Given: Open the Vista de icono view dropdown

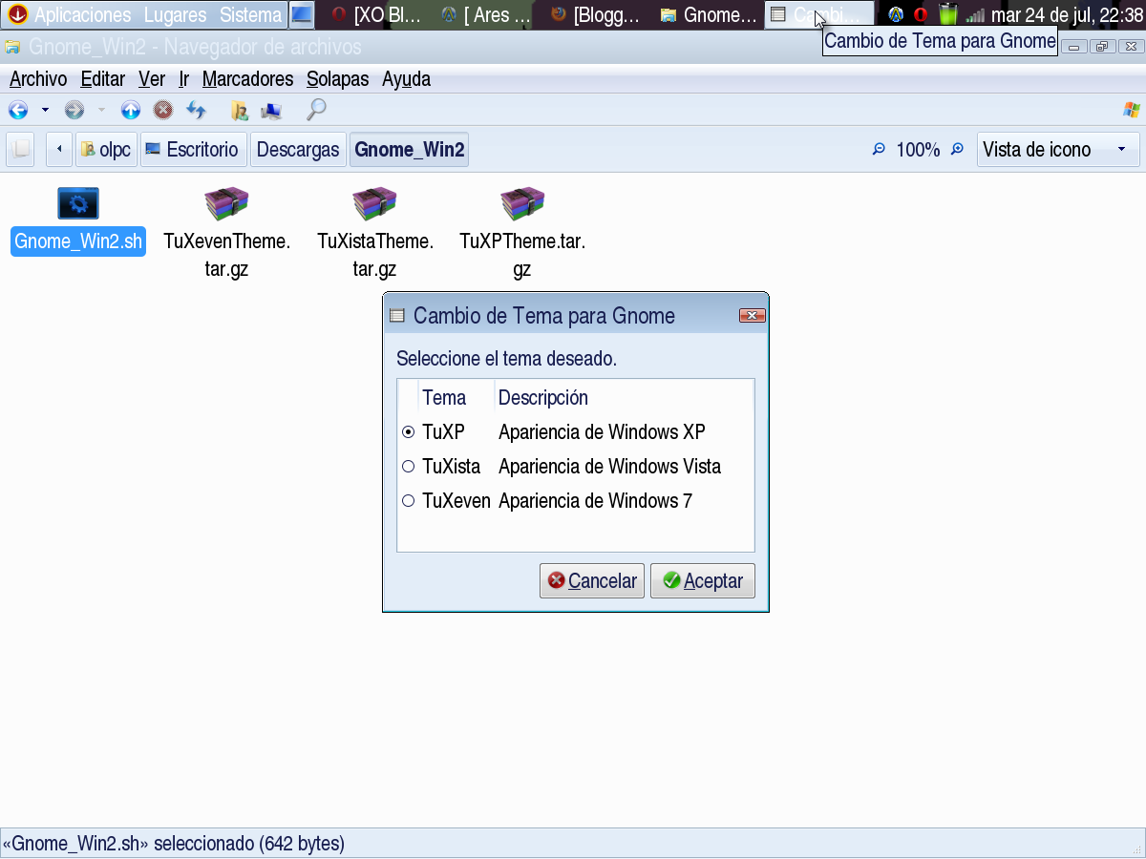Looking at the screenshot, I should (1058, 150).
